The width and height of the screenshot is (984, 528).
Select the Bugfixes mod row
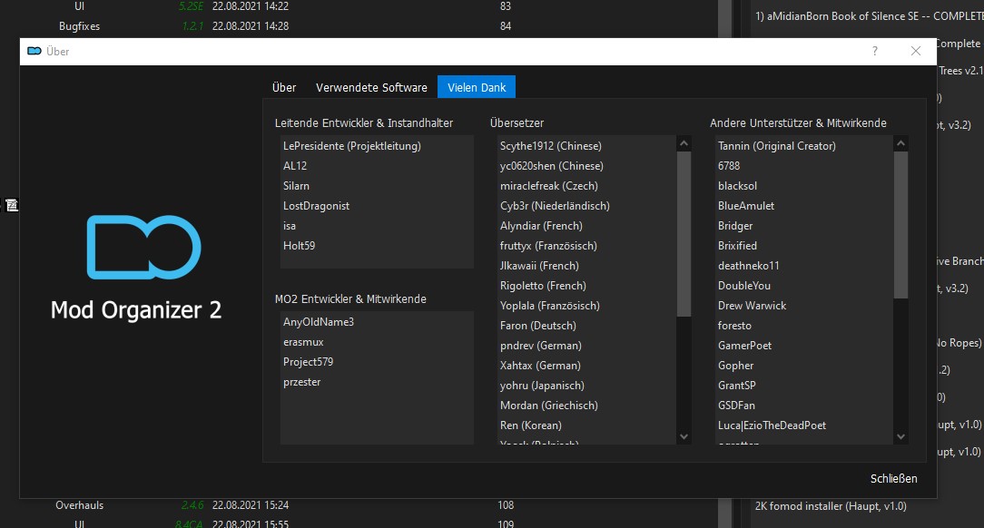(80, 25)
